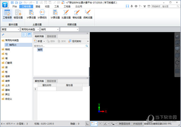The image size is (181, 127).
Task: Toggle the cross snap icon in status bar
Action: coord(100,124)
